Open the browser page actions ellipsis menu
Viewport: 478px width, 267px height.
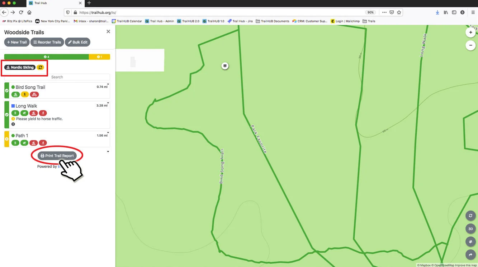pyautogui.click(x=384, y=12)
